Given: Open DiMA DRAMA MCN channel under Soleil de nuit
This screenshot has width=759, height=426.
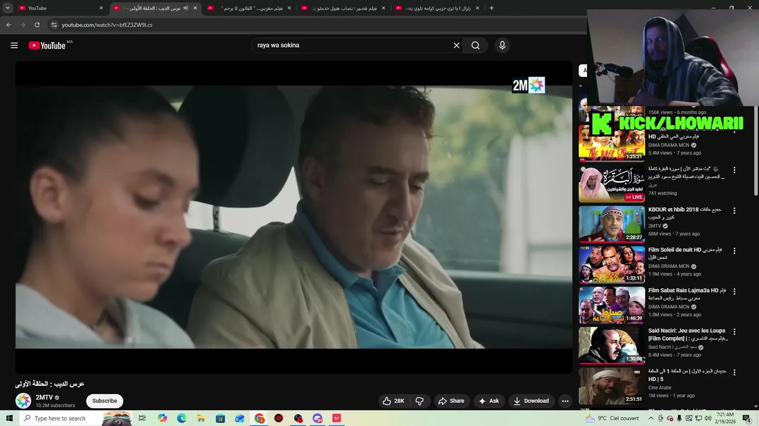Looking at the screenshot, I should (x=669, y=266).
